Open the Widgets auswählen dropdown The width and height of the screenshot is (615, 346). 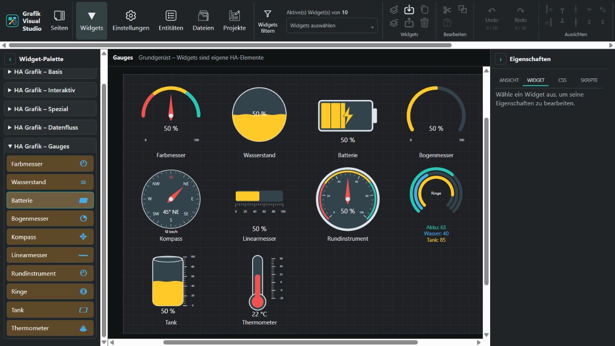332,25
